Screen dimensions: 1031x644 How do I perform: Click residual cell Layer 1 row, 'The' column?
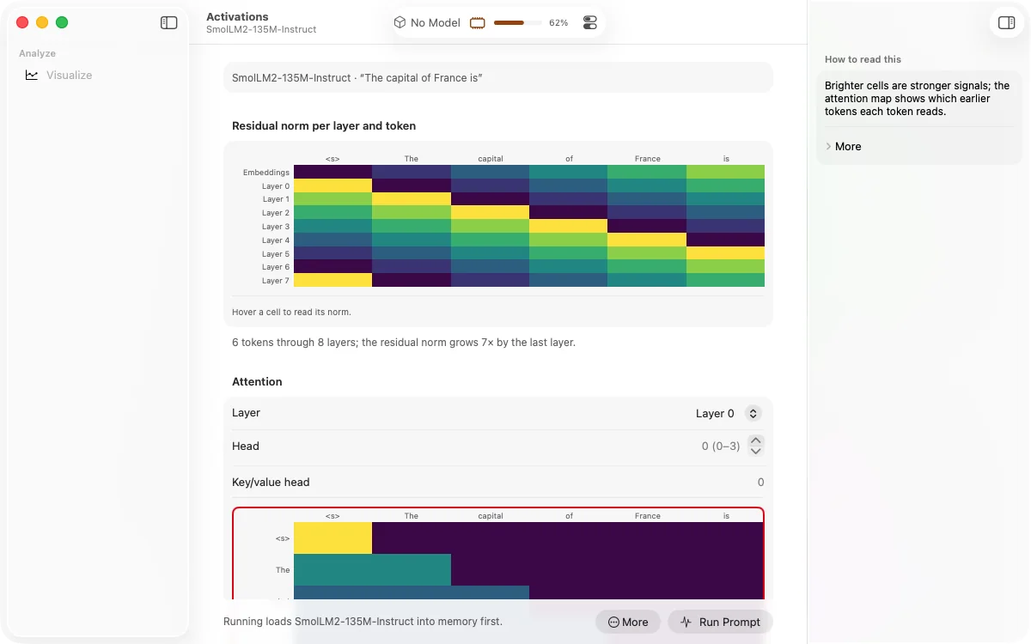pyautogui.click(x=412, y=199)
